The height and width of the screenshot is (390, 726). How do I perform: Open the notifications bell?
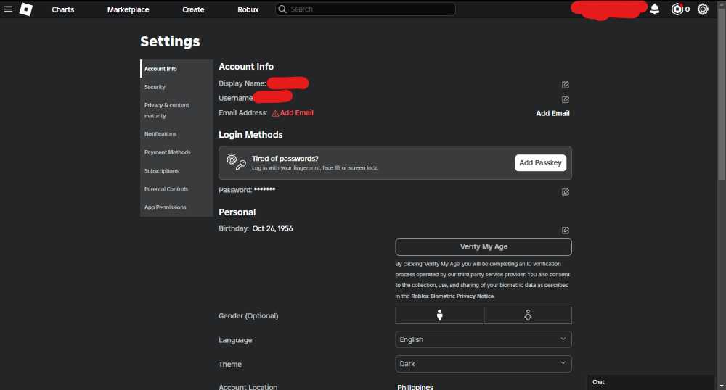coord(655,9)
